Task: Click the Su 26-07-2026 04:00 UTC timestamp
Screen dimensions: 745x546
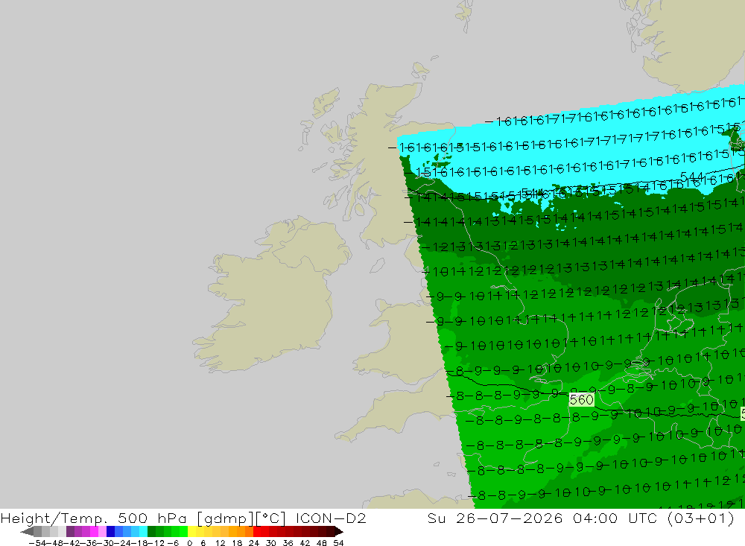Action: [x=580, y=518]
